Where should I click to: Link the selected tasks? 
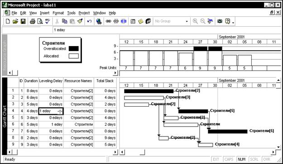pyautogui.click(x=108, y=21)
